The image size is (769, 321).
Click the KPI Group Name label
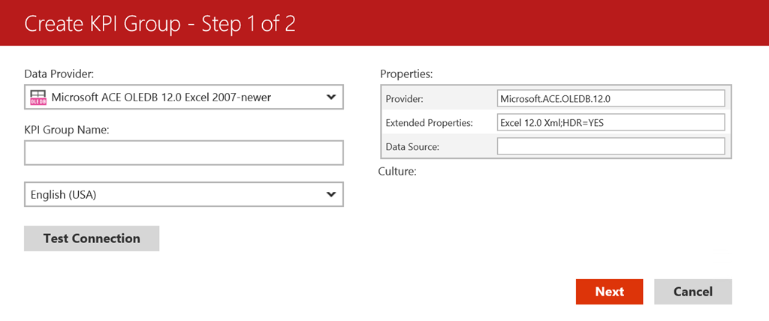click(67, 130)
